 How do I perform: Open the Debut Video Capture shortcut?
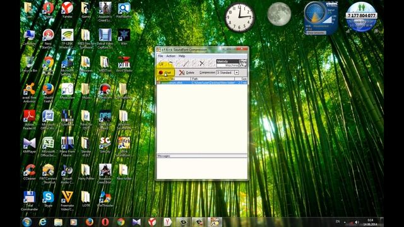[105, 38]
